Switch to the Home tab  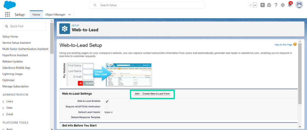click(x=36, y=15)
